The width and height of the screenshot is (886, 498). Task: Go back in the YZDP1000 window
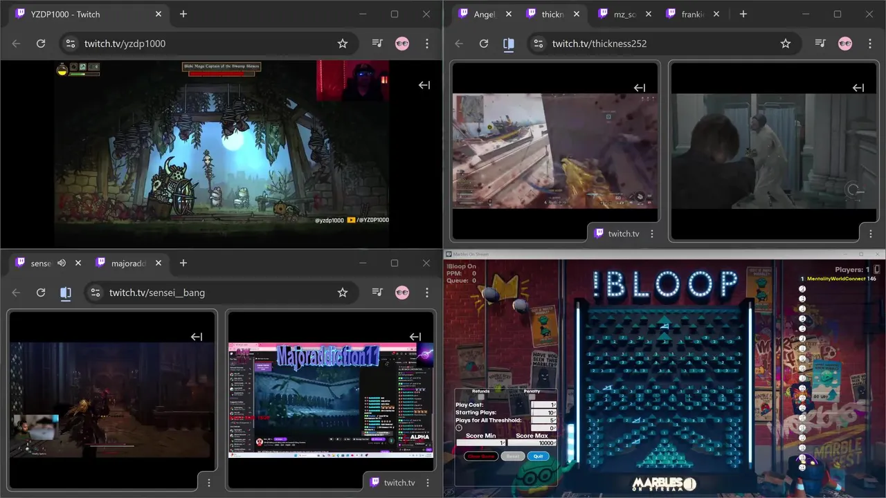(x=16, y=44)
